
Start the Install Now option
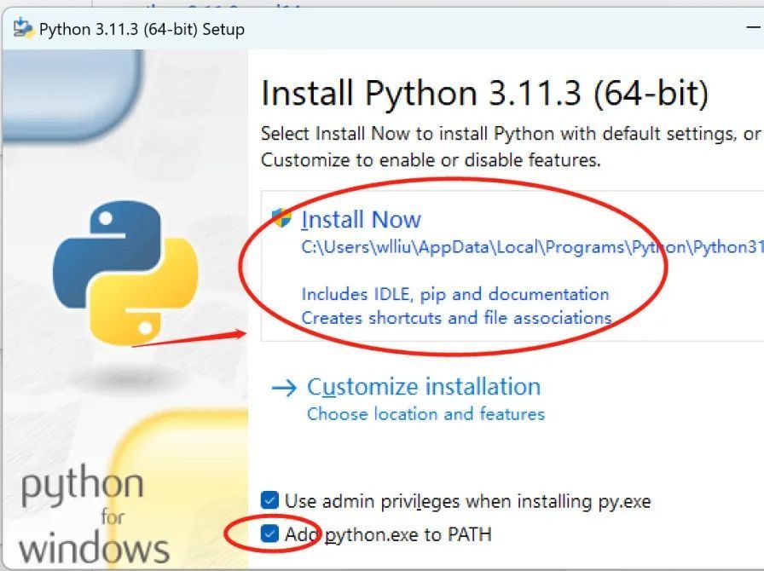pyautogui.click(x=361, y=219)
